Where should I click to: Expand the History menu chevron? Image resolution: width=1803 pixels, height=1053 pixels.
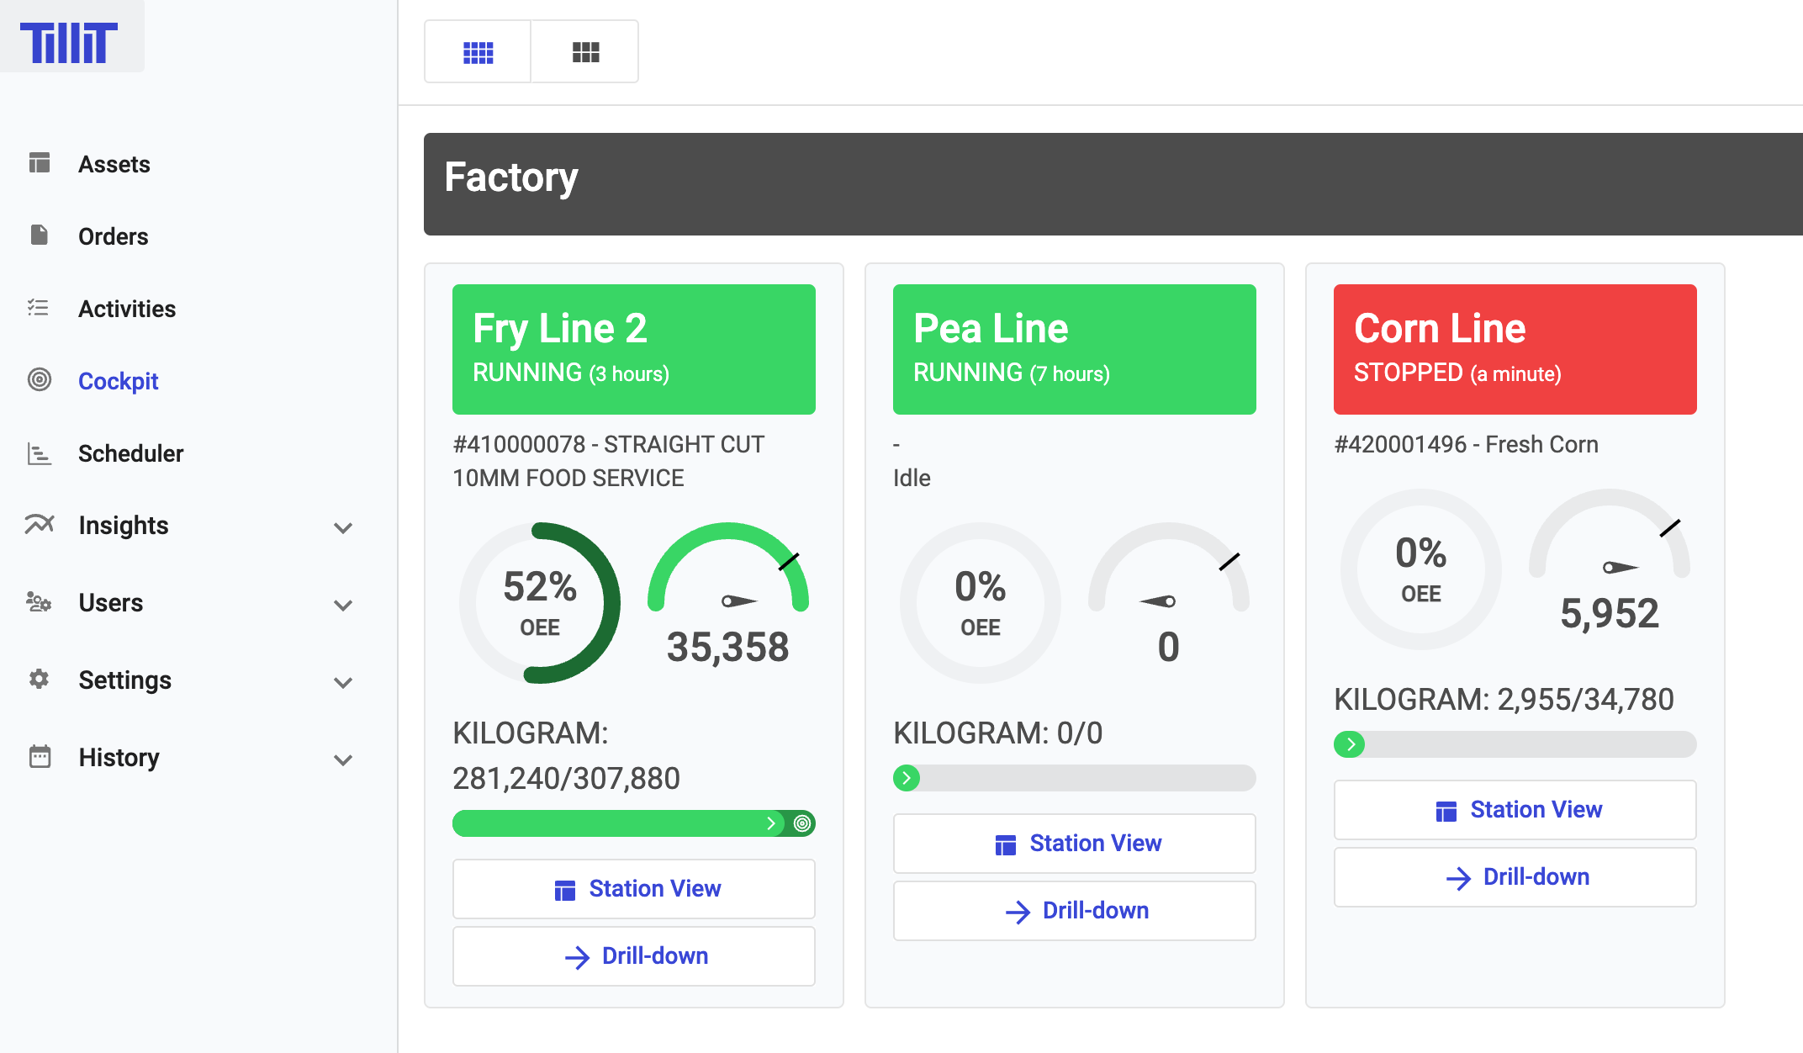pyautogui.click(x=342, y=759)
